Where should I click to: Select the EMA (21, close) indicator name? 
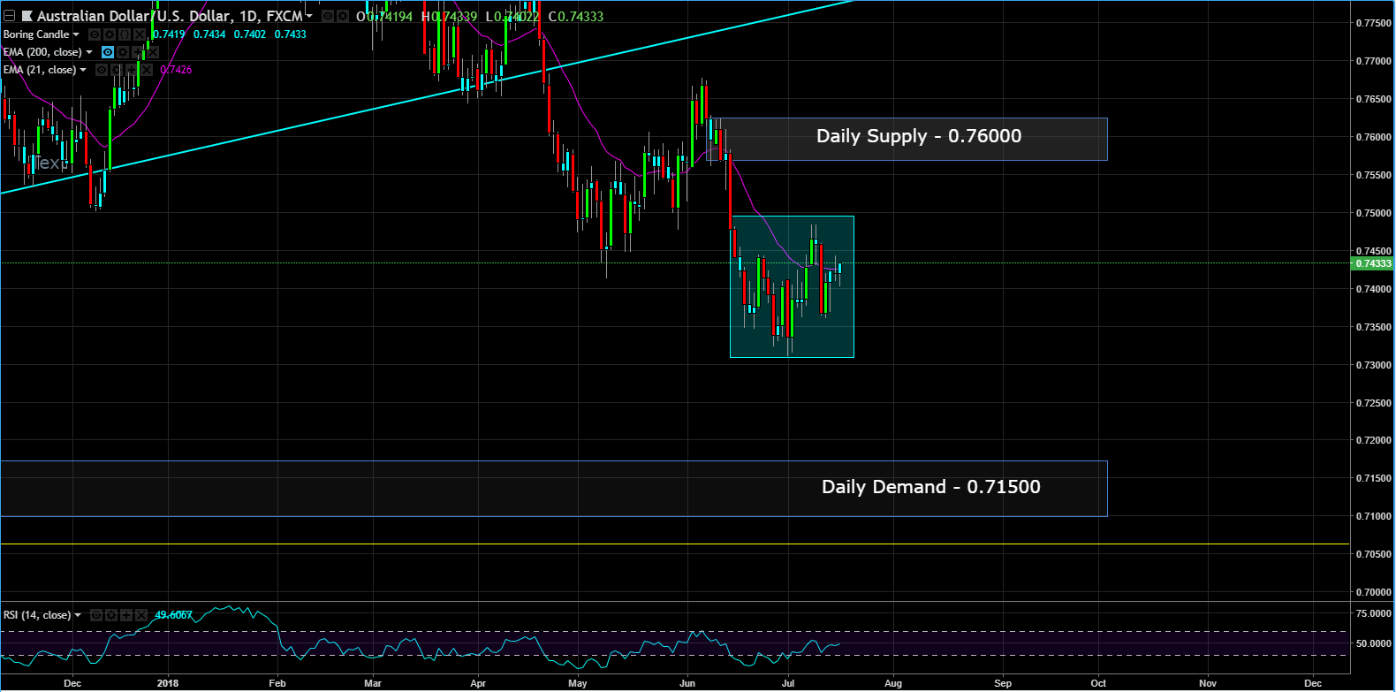[40, 70]
